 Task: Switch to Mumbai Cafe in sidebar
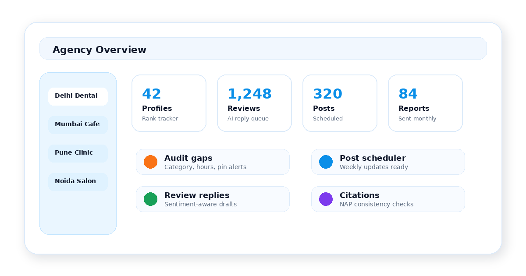tap(78, 125)
